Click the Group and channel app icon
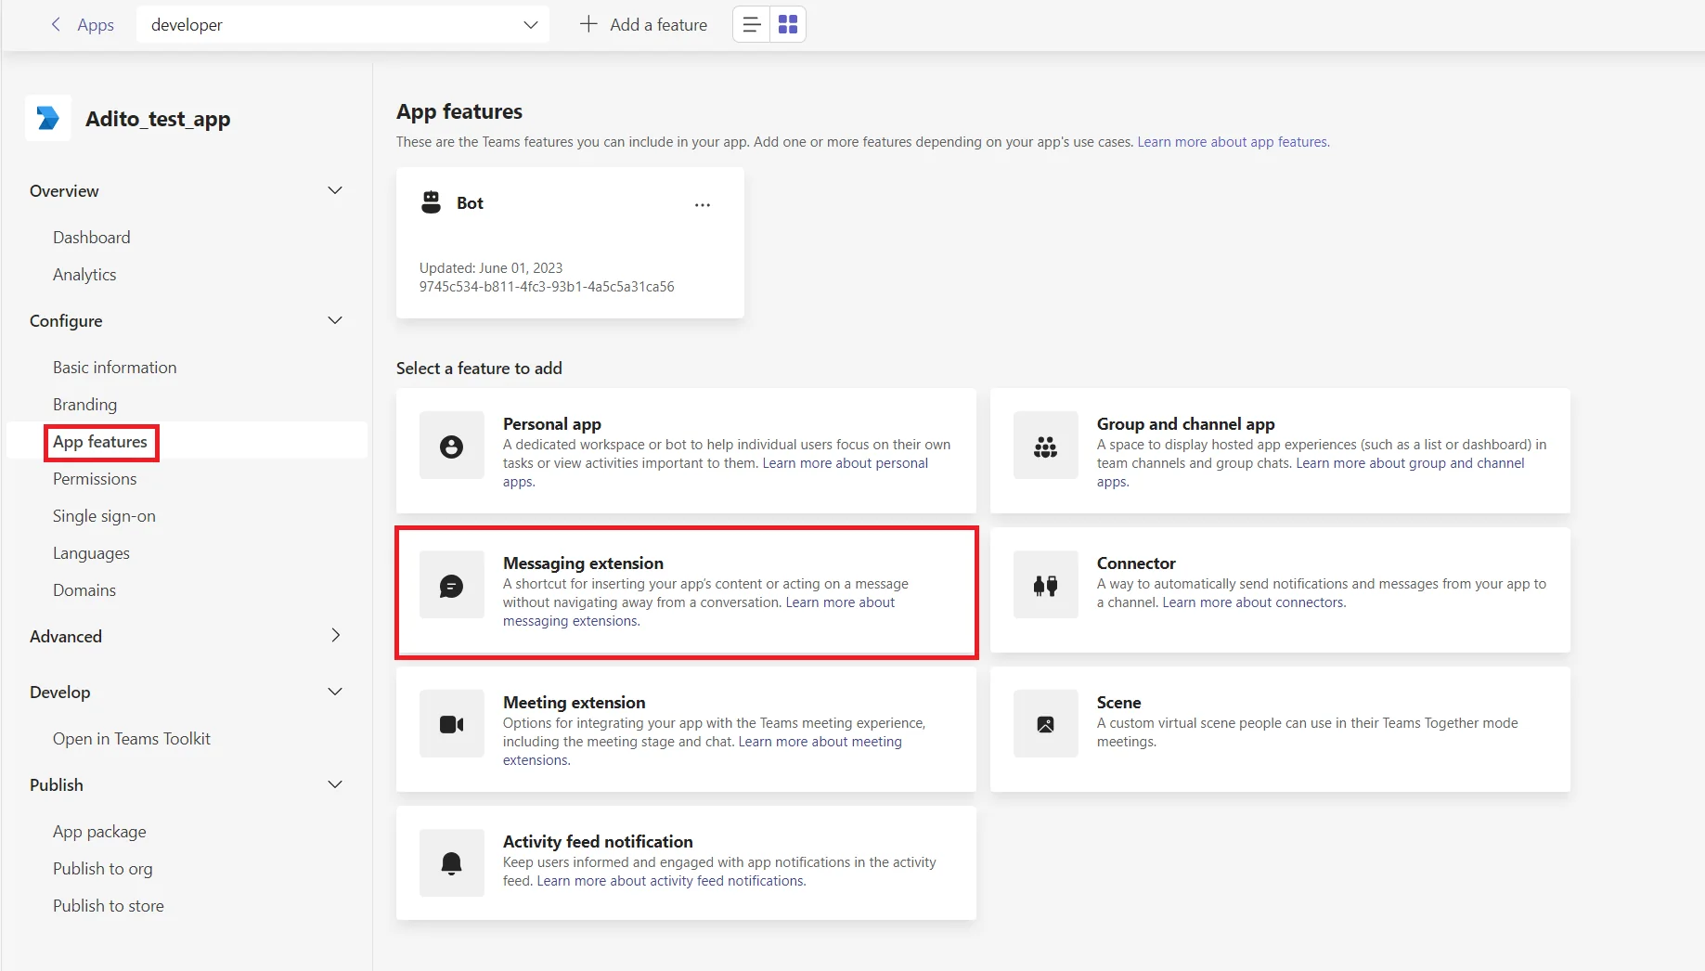The image size is (1705, 971). (1046, 447)
